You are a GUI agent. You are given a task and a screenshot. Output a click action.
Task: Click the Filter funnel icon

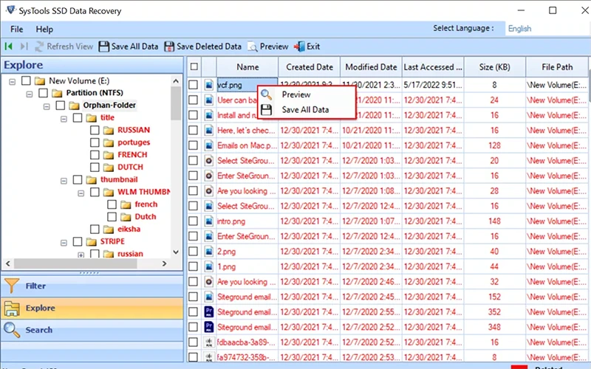[12, 286]
